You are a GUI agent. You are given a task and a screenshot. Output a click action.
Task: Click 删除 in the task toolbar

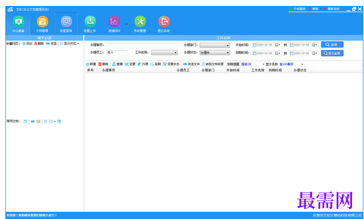(x=103, y=64)
